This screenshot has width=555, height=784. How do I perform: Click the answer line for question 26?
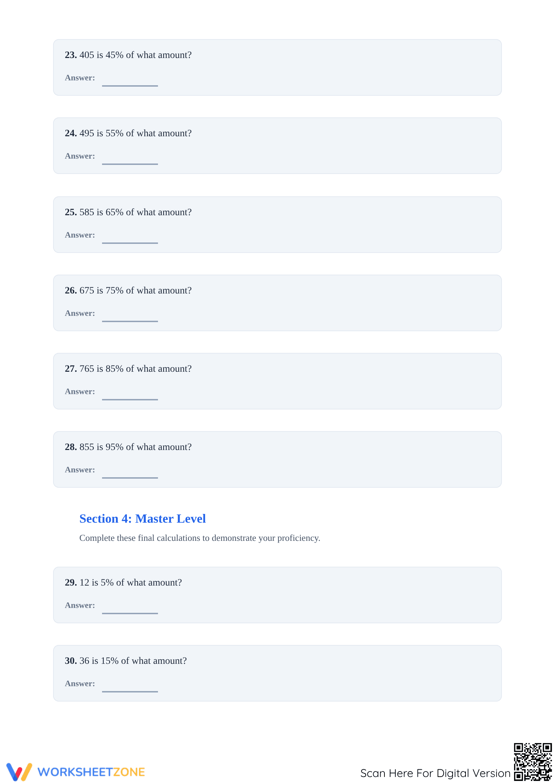(130, 321)
